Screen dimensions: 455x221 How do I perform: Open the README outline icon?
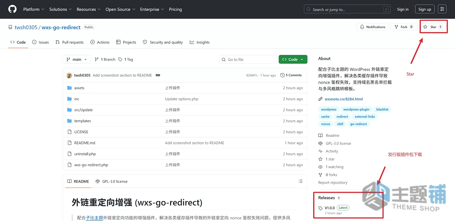point(300,181)
